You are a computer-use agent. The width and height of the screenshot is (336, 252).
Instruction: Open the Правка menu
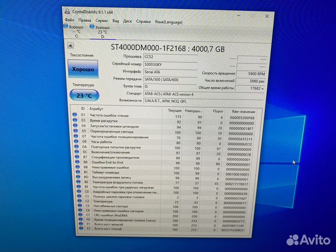click(84, 21)
